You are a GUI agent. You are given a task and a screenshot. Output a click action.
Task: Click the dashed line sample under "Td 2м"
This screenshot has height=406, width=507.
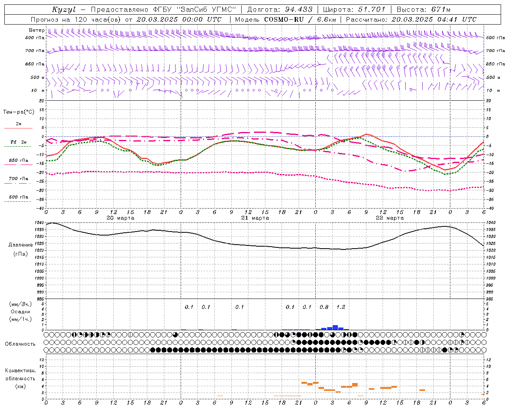pyautogui.click(x=18, y=147)
